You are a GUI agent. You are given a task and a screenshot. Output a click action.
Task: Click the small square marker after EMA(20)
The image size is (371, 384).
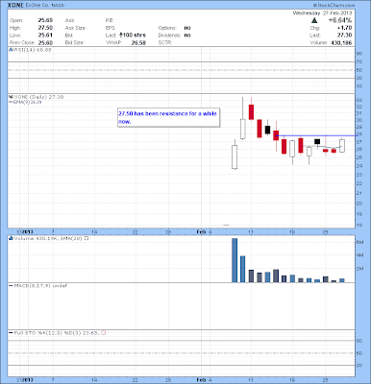pos(87,238)
